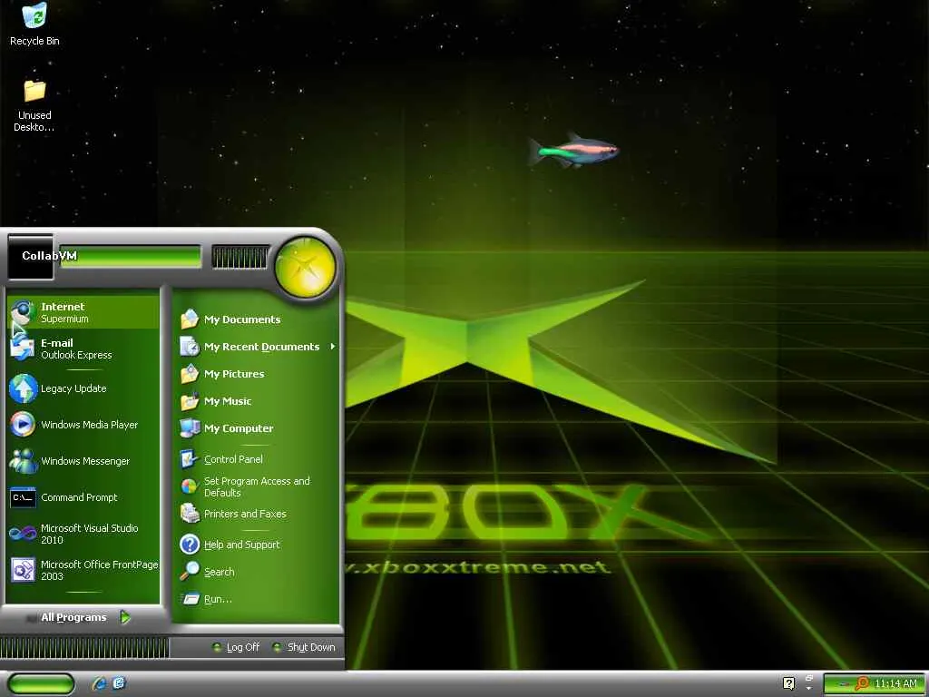Screen dimensions: 929x697
Task: Open My Pictures folder icon
Action: tap(190, 374)
